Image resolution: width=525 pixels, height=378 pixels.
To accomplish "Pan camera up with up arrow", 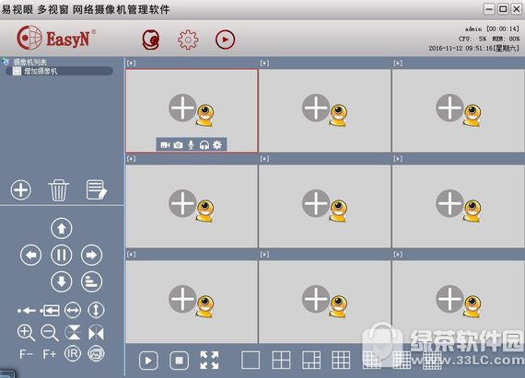I will tap(62, 228).
